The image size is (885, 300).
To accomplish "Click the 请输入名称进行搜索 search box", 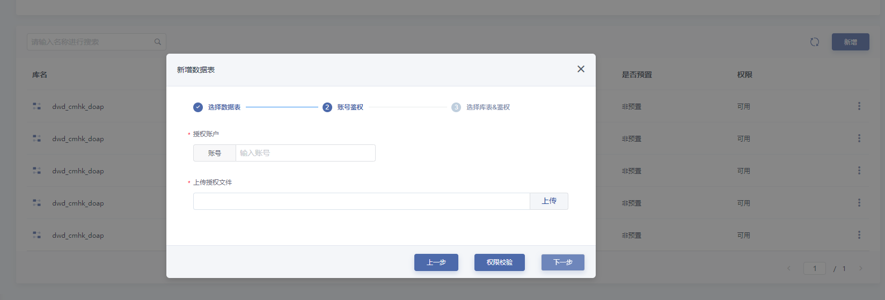I will point(97,42).
